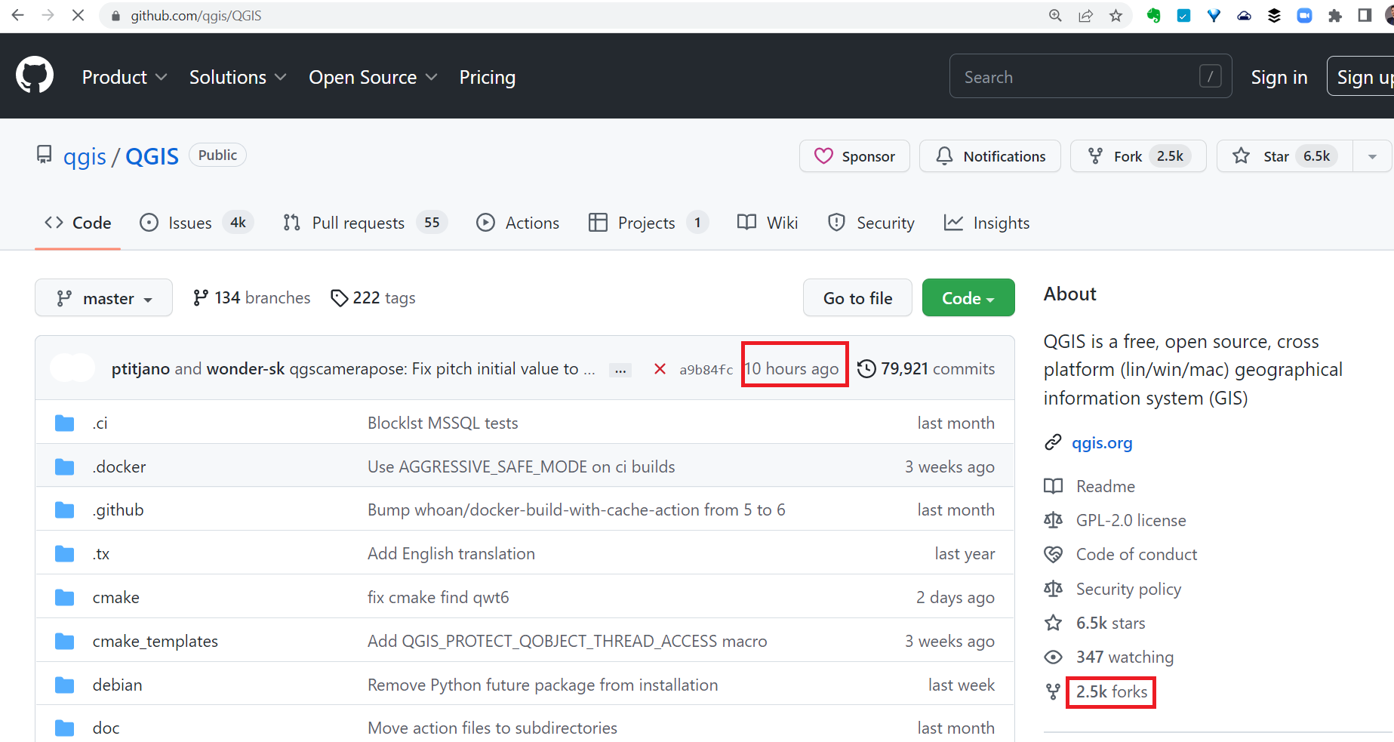
Task: Click ptitjano author name
Action: pyautogui.click(x=140, y=369)
